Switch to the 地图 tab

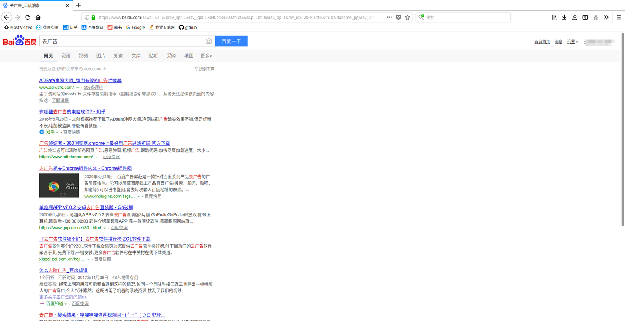point(189,56)
